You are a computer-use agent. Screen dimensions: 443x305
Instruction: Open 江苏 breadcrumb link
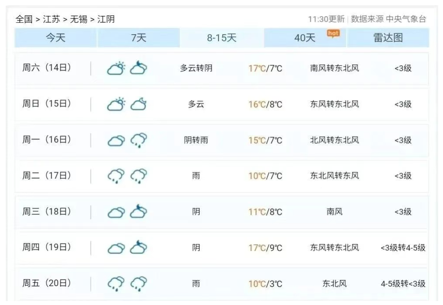point(51,19)
